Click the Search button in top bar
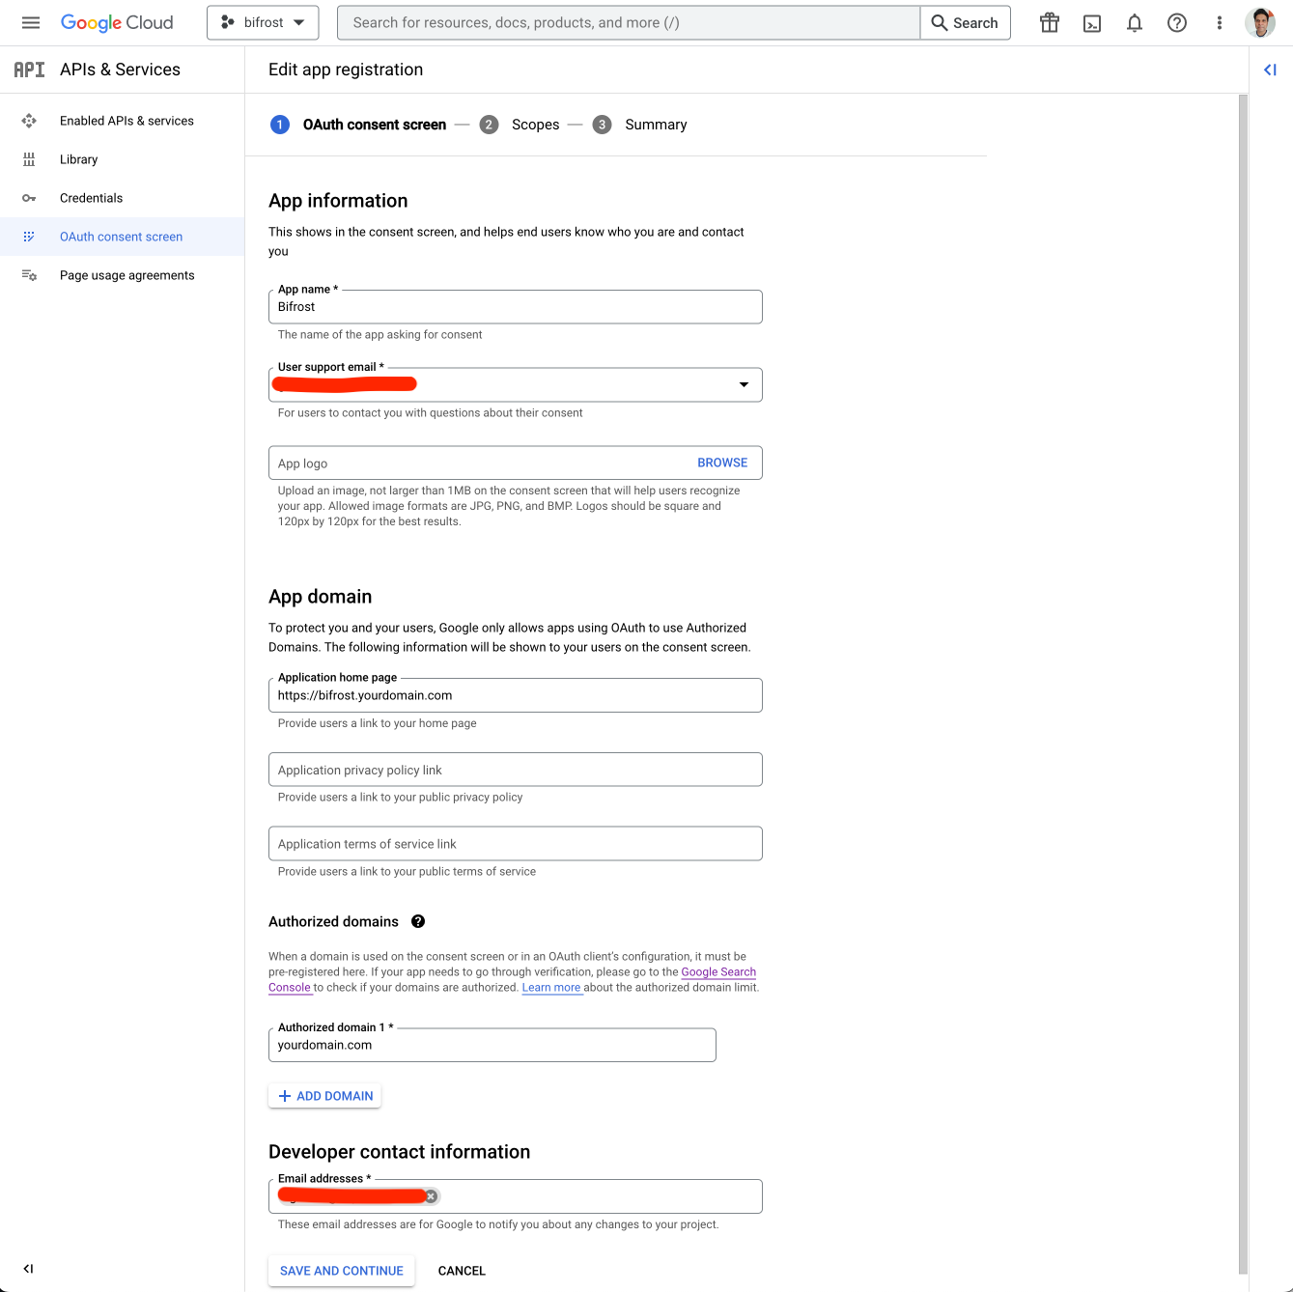 click(x=965, y=22)
